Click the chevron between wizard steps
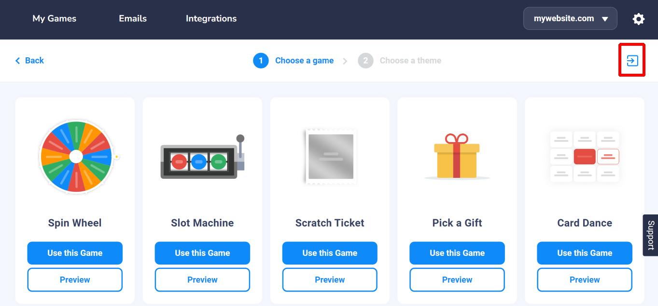This screenshot has height=306, width=658. click(345, 61)
